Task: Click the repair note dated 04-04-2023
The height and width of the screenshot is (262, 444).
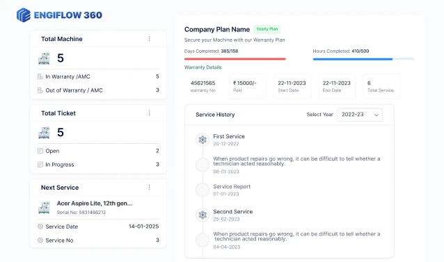Action: point(296,236)
